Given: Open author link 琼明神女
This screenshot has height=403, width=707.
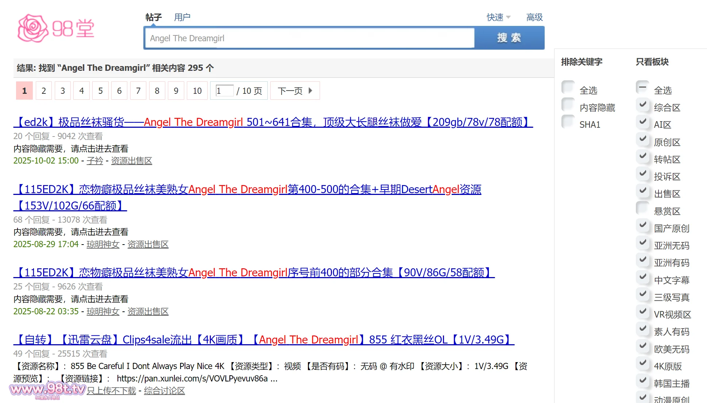Looking at the screenshot, I should [103, 244].
